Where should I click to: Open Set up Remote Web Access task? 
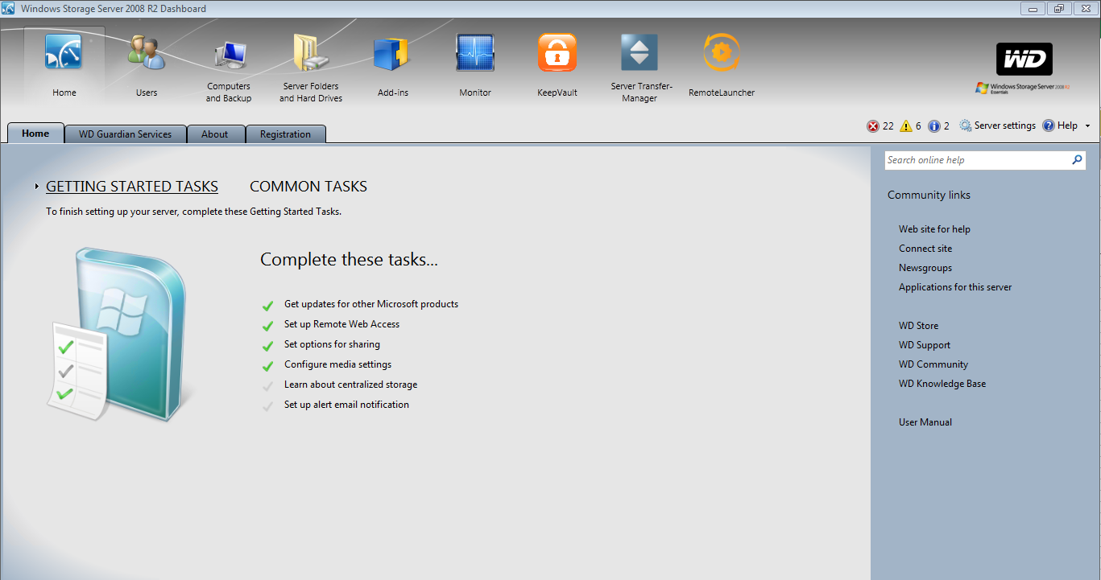pyautogui.click(x=342, y=324)
